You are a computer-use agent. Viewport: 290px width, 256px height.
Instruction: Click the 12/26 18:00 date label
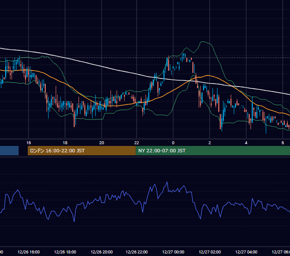65,252
